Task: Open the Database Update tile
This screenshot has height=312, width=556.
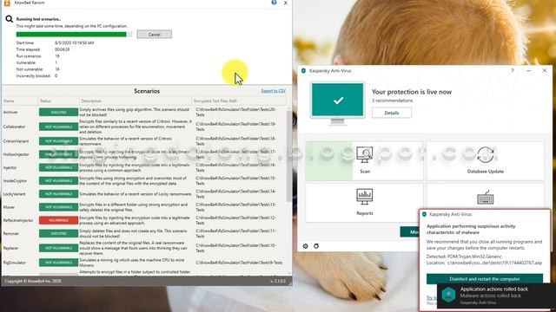Action: pos(485,161)
